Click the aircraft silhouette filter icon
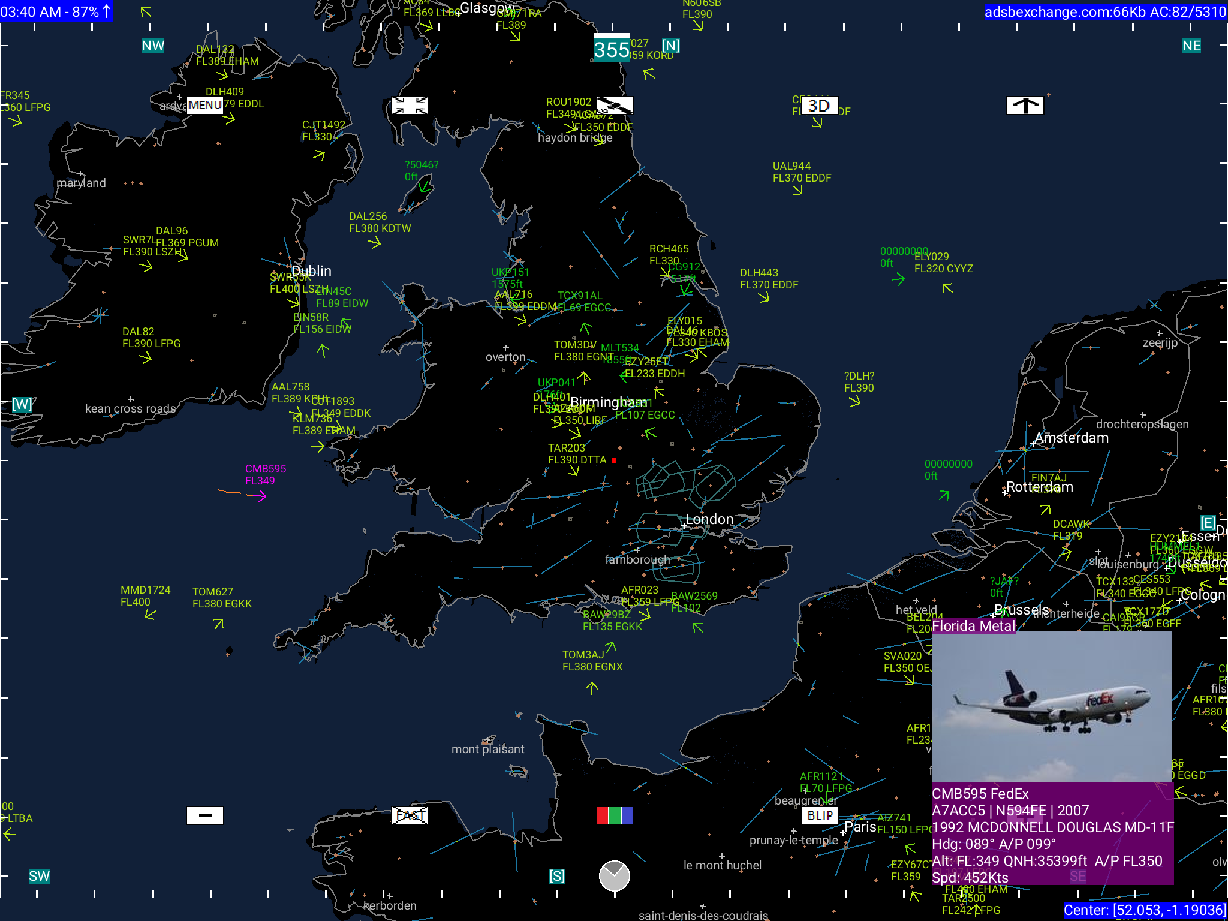The width and height of the screenshot is (1228, 921). (615, 106)
